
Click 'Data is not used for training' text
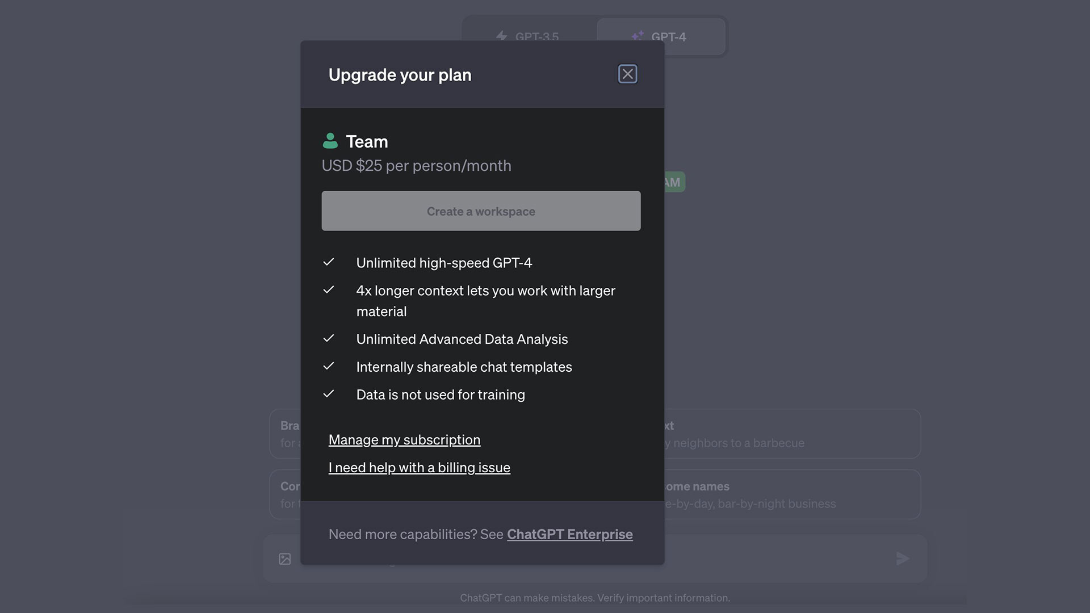click(x=441, y=394)
